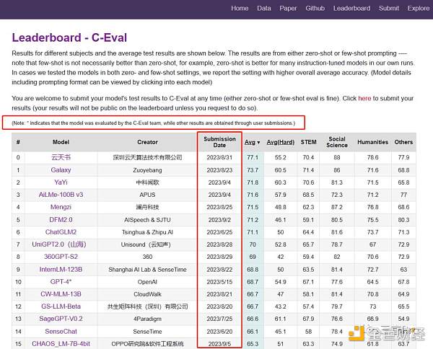Viewport: 433px width, 349px height.
Task: Click the STEM column header
Action: click(308, 142)
